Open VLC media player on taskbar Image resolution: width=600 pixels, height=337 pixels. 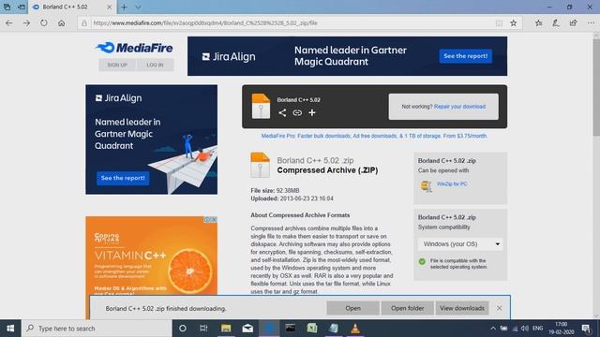(355, 329)
